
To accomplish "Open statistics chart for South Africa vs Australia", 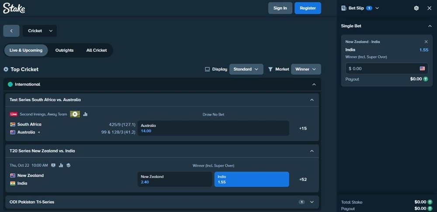I will (85, 114).
